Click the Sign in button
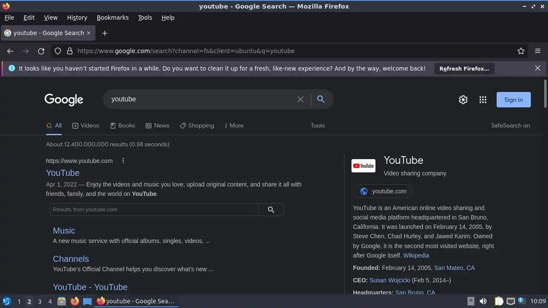Viewport: 548px width, 308px height. [x=513, y=100]
